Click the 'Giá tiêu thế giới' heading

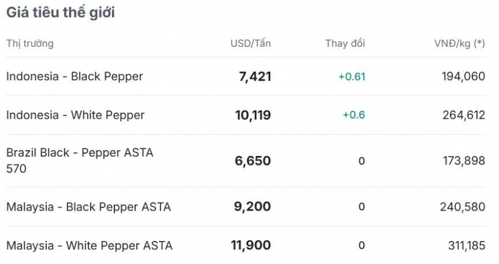[60, 12]
